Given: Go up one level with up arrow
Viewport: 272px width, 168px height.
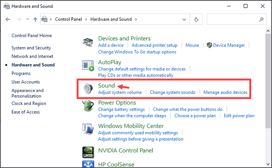Looking at the screenshot, I should (x=35, y=20).
